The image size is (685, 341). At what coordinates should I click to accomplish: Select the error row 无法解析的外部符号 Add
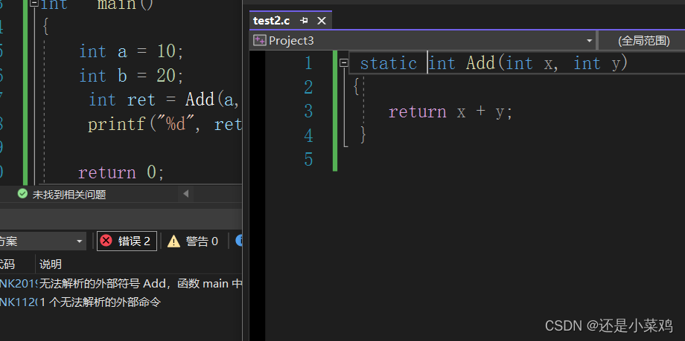tap(121, 284)
